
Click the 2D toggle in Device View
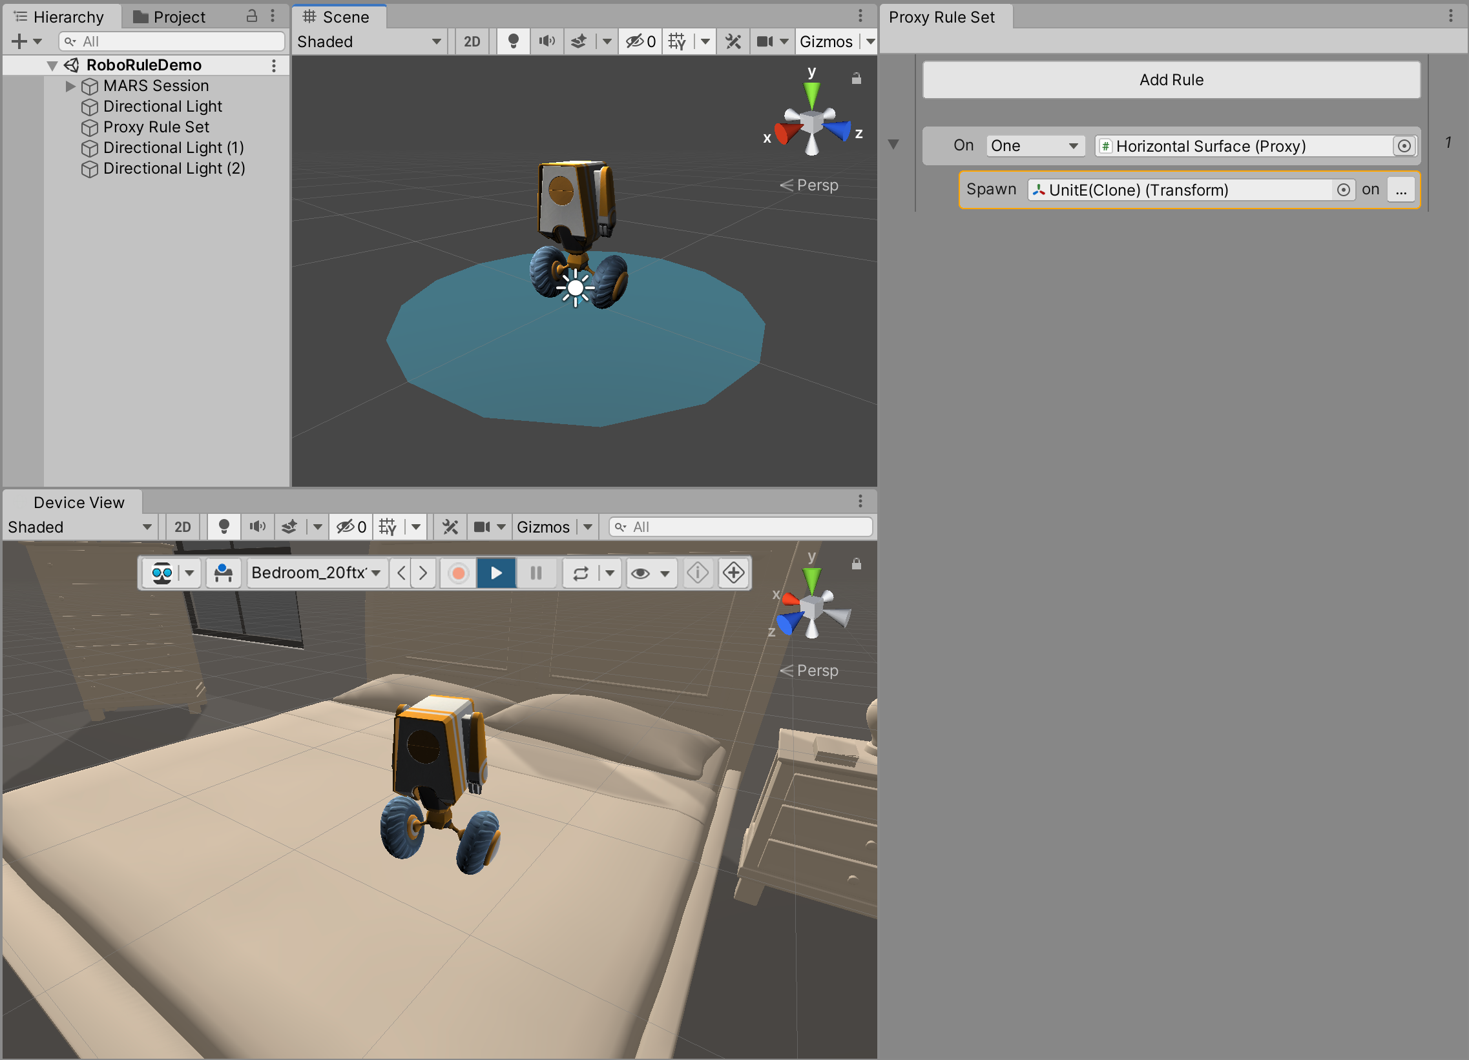pos(182,527)
